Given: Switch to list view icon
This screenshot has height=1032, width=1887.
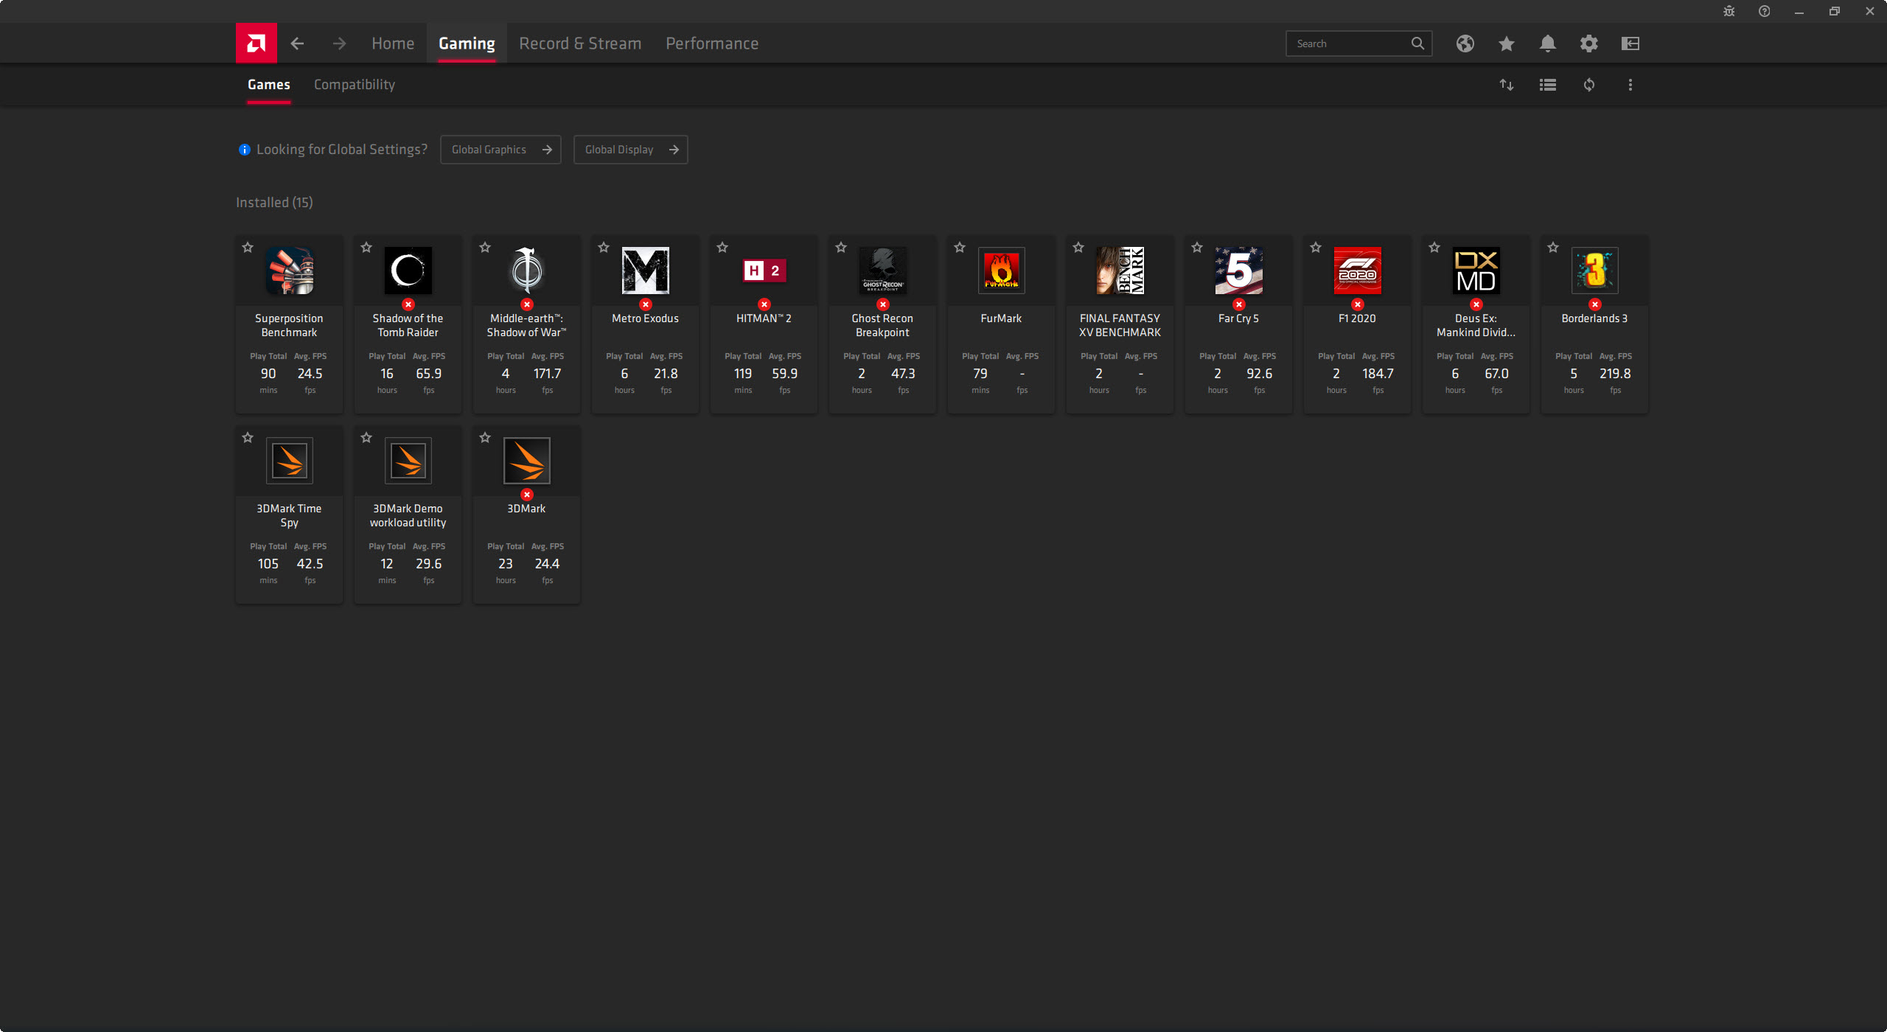Looking at the screenshot, I should click(x=1548, y=85).
